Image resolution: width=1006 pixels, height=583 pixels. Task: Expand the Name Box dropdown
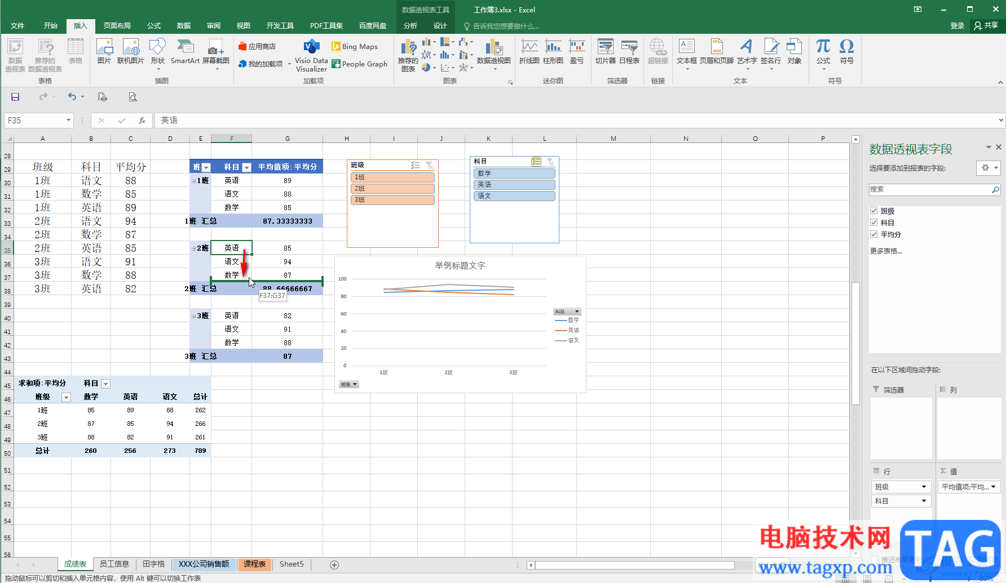[68, 120]
